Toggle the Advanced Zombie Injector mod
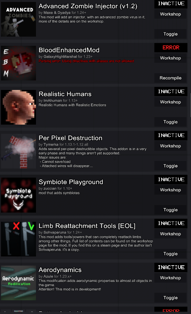 pos(170,34)
